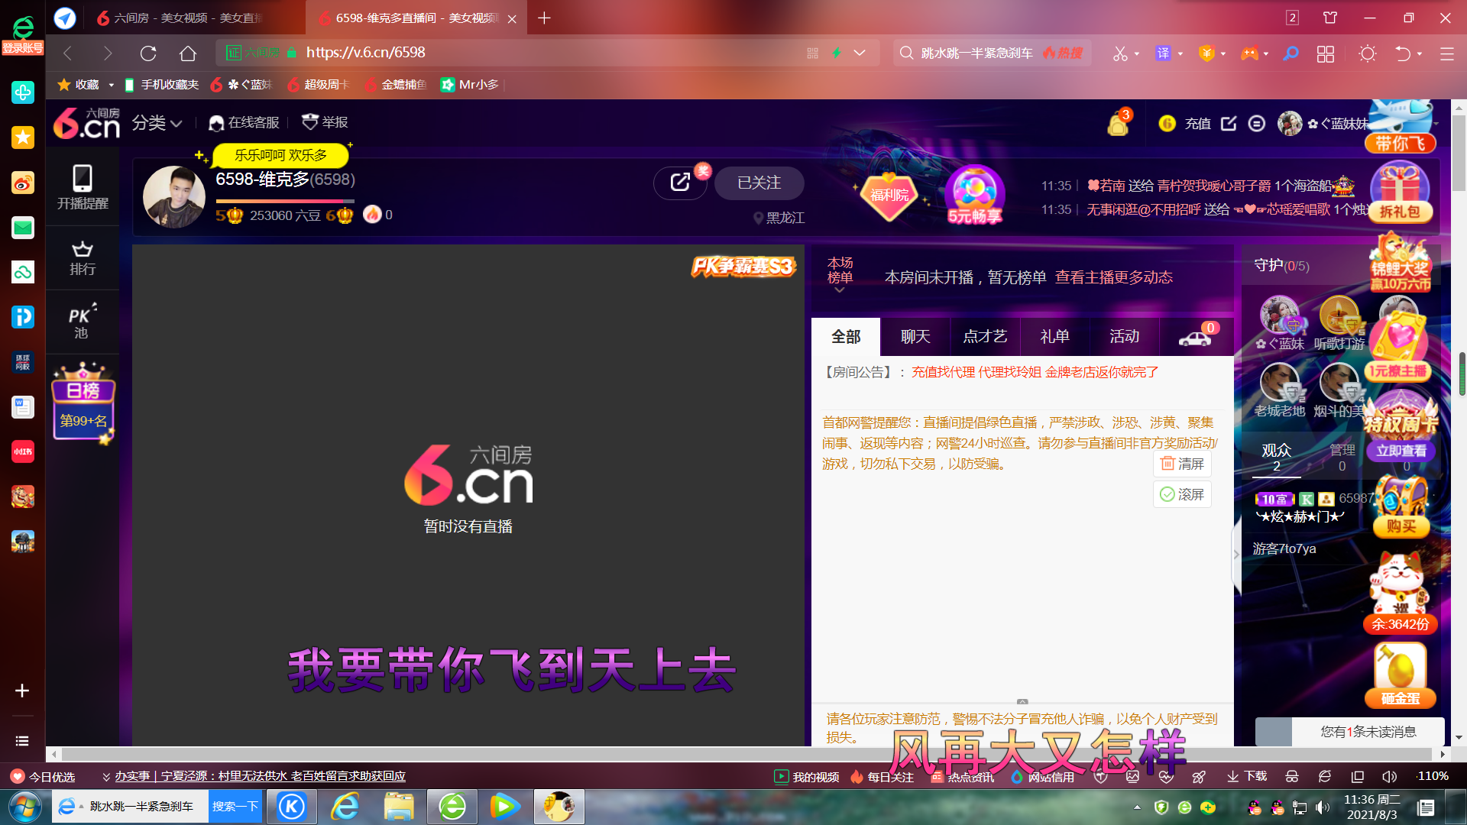1467x825 pixels.
Task: Expand the address bar dropdown chevron
Action: tap(860, 53)
